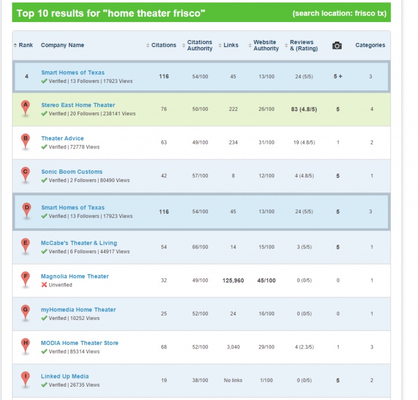
Task: Sort by Reviews & (Rating) column
Action: [x=301, y=45]
